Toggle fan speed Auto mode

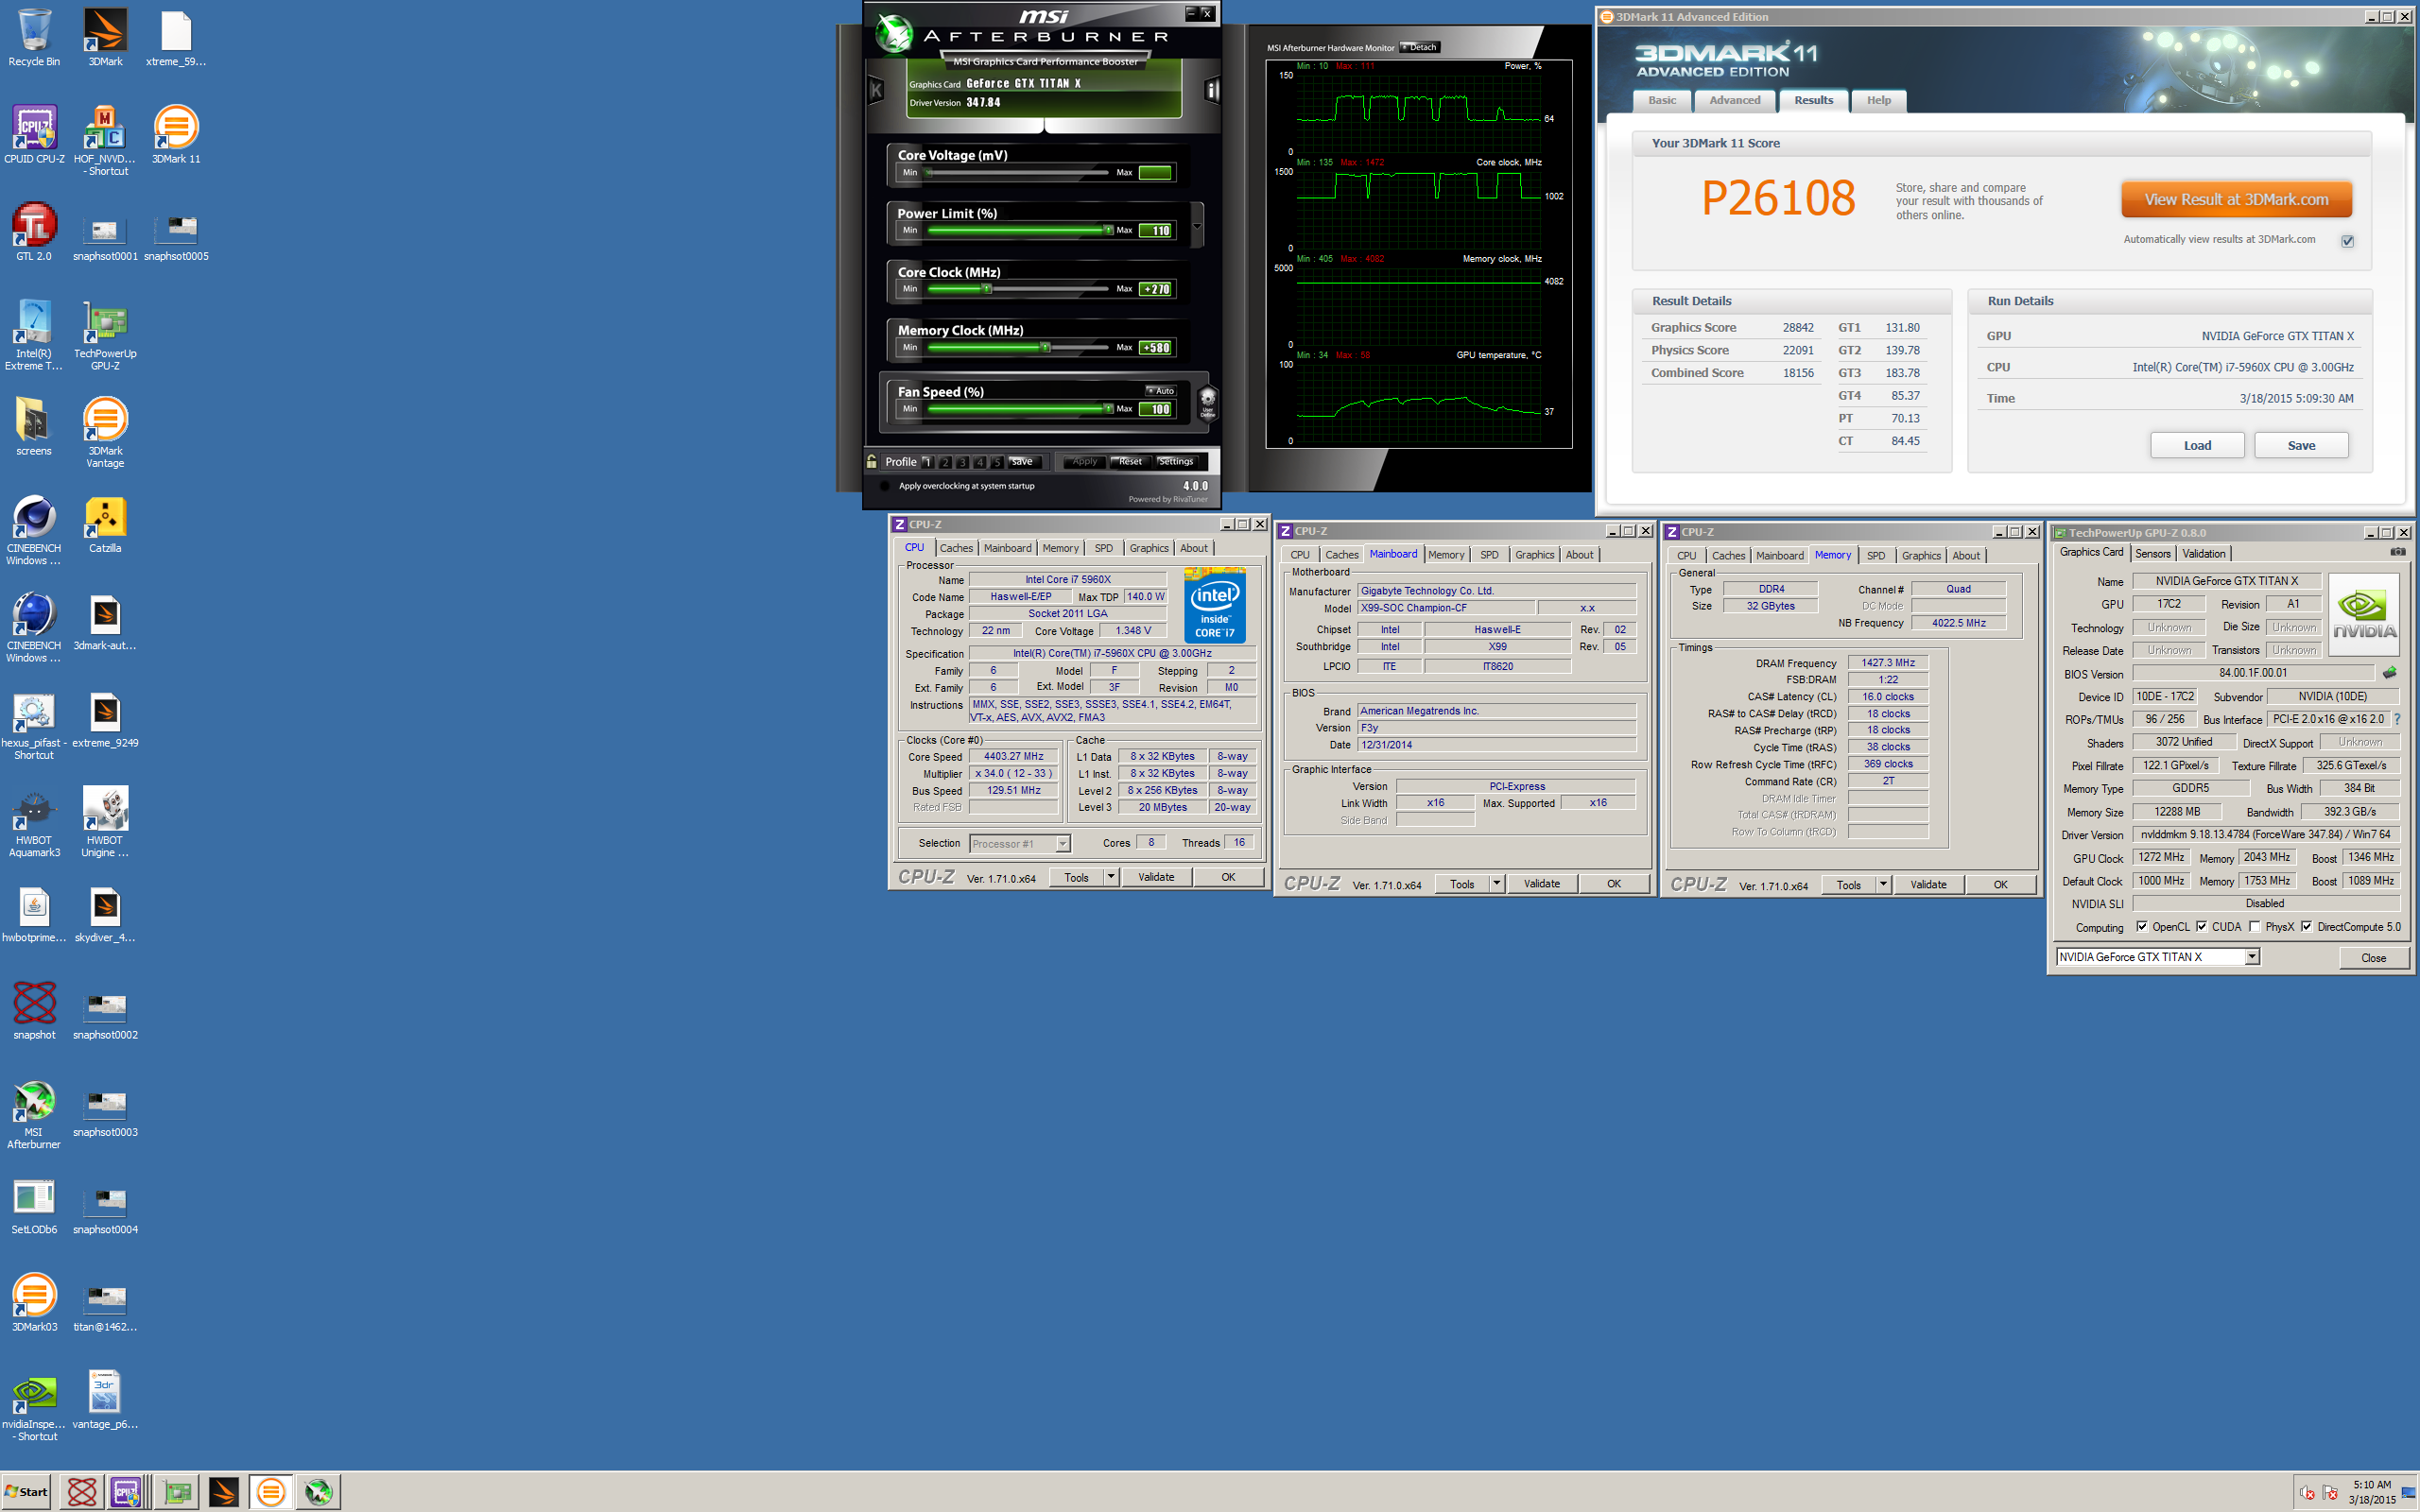(x=1161, y=390)
